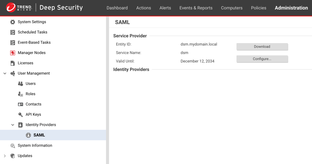This screenshot has height=164, width=312.
Task: Click the System Information magnifier icon
Action: point(12,146)
